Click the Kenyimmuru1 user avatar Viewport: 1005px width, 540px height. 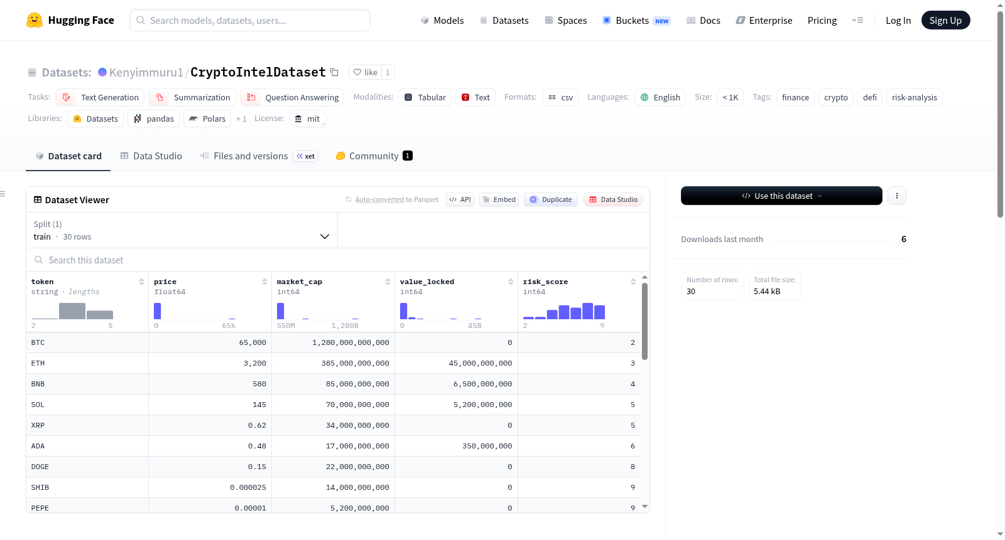coord(102,72)
